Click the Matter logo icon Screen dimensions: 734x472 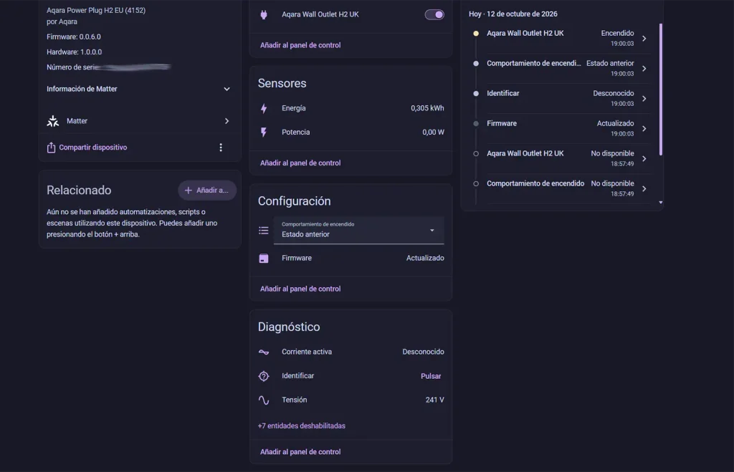[53, 121]
